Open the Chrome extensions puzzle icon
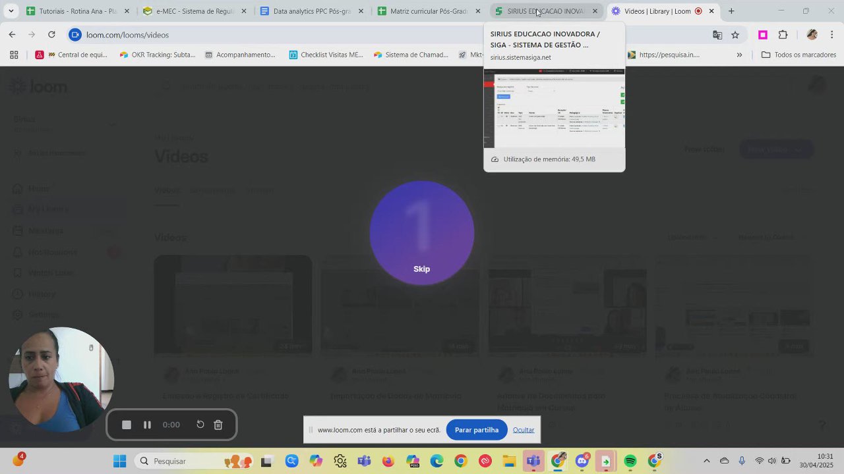Screen dimensions: 844x474 click(x=783, y=35)
